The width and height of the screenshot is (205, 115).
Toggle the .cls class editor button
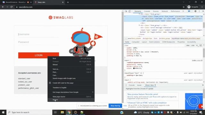tap(193, 45)
